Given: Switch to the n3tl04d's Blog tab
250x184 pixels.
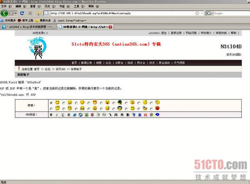Looking at the screenshot, I should coord(28,27).
